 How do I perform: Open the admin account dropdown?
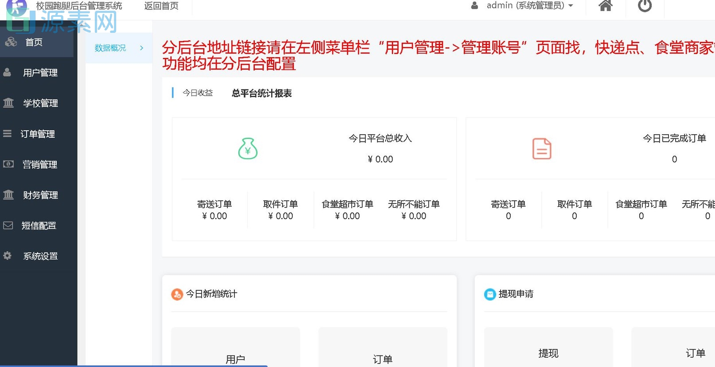click(x=529, y=6)
